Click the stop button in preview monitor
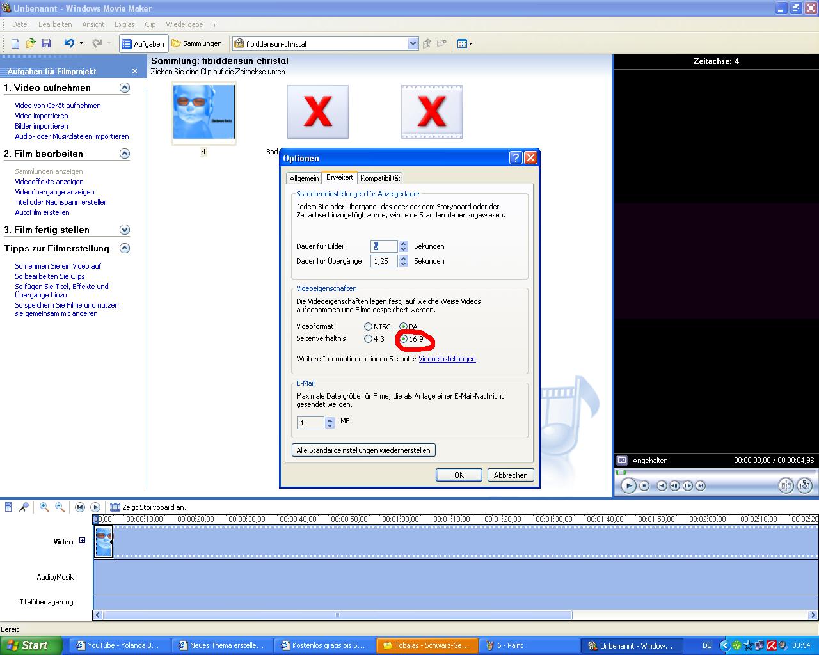The width and height of the screenshot is (819, 655). (645, 485)
